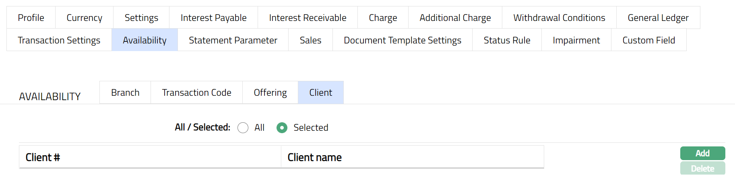This screenshot has width=735, height=179.
Task: Go to the Document Template Settings tab
Action: coord(402,40)
